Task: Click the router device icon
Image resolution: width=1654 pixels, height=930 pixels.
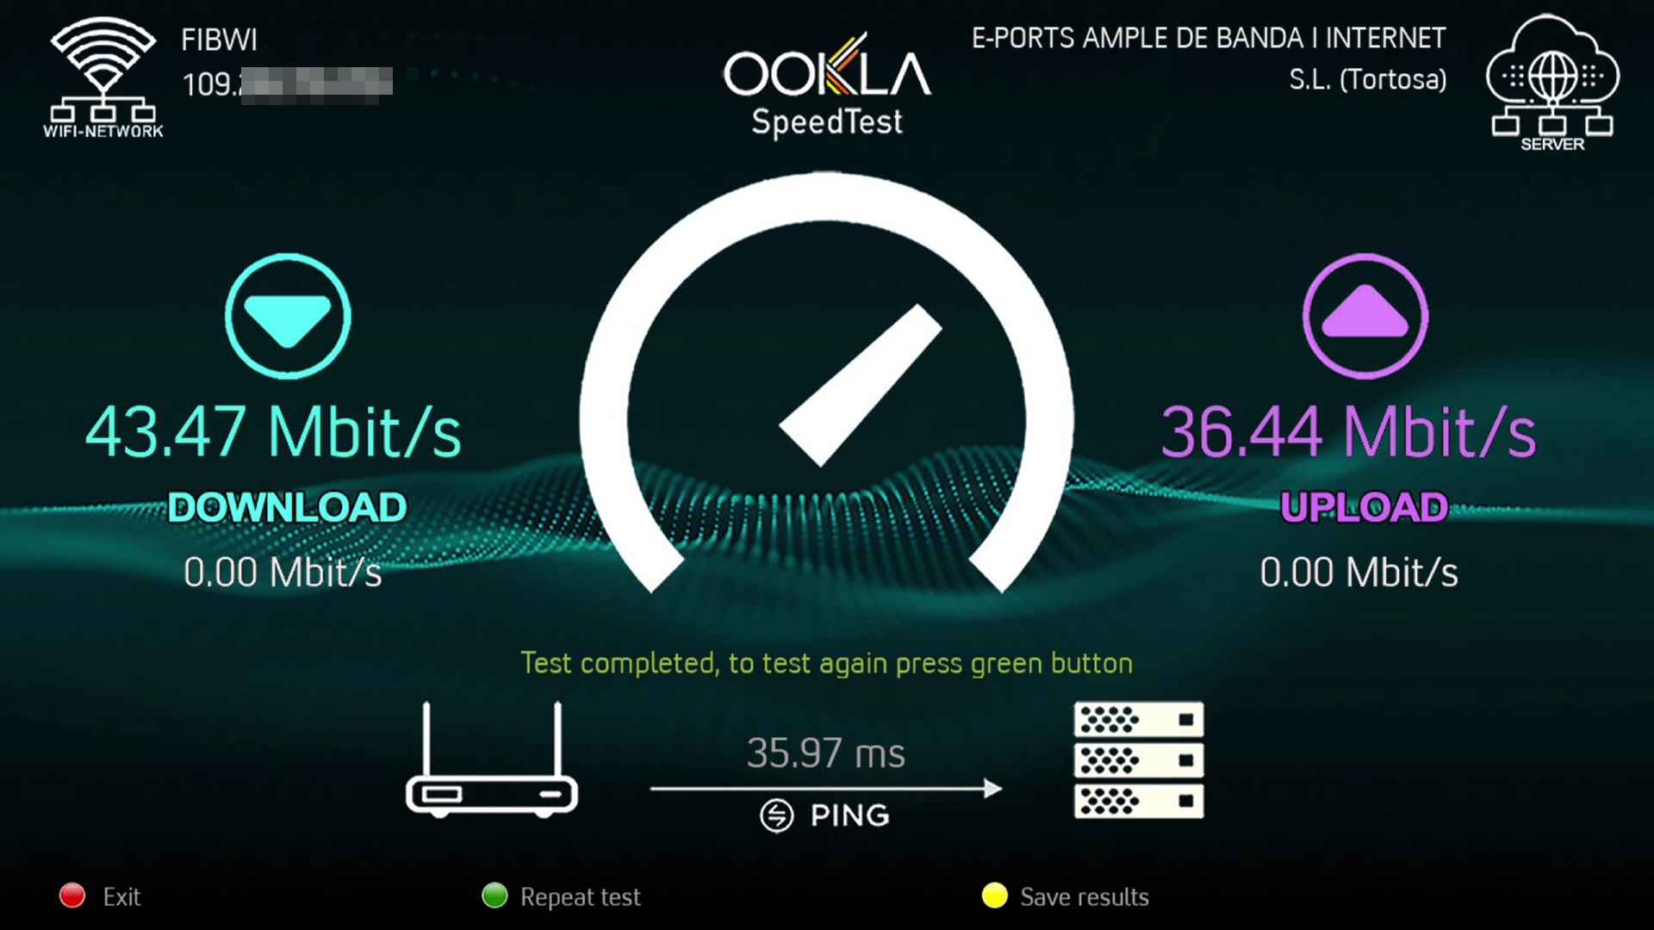Action: [x=491, y=759]
